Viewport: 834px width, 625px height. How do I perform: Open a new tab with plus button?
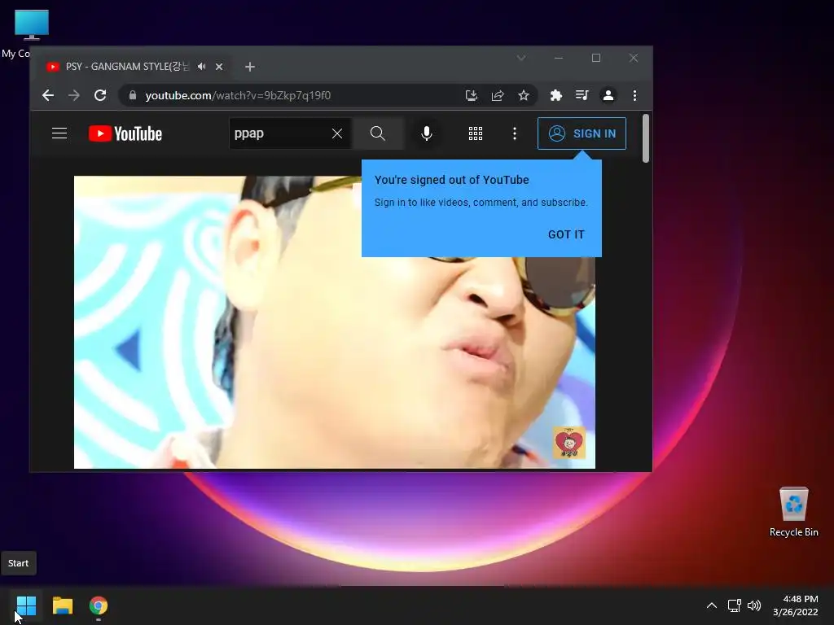[x=250, y=67]
